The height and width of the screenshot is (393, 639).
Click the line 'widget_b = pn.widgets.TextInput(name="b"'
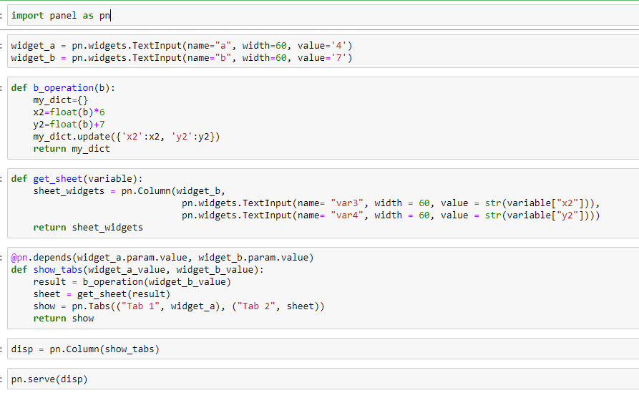(x=181, y=58)
